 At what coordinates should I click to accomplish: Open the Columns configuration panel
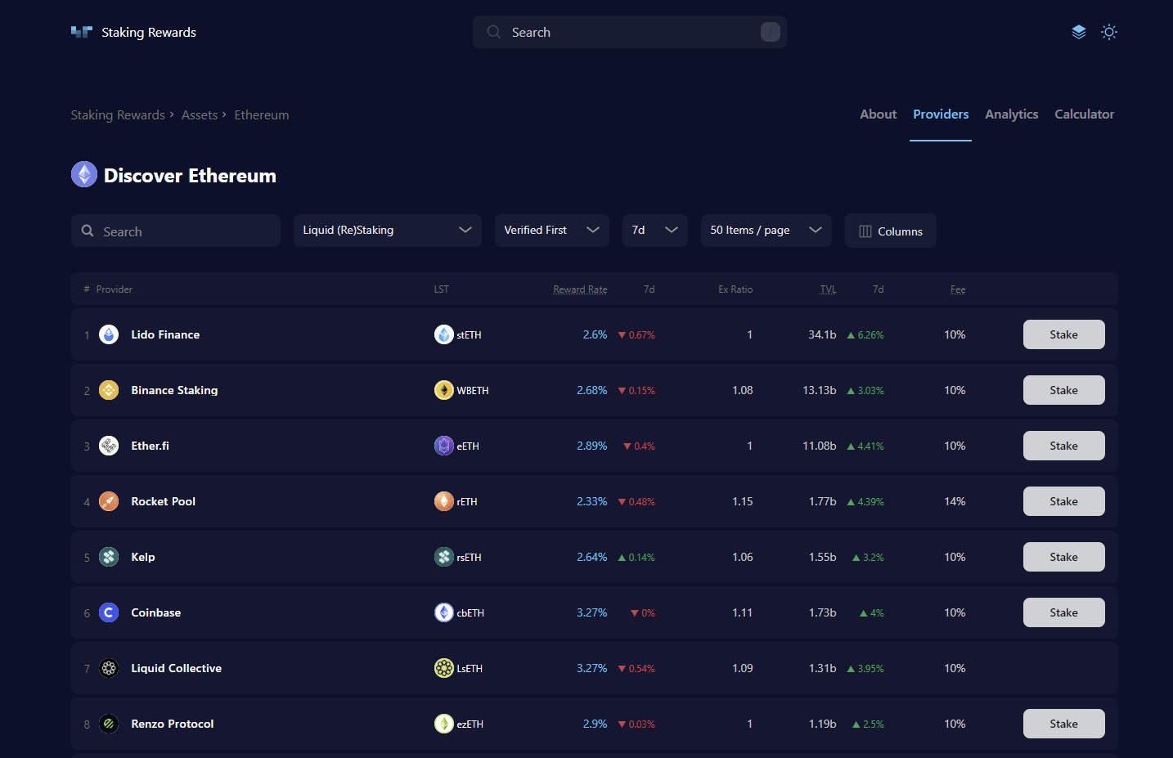pyautogui.click(x=891, y=231)
